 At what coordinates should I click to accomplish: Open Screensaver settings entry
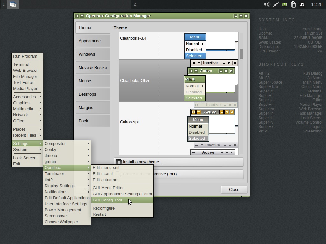pos(67,216)
